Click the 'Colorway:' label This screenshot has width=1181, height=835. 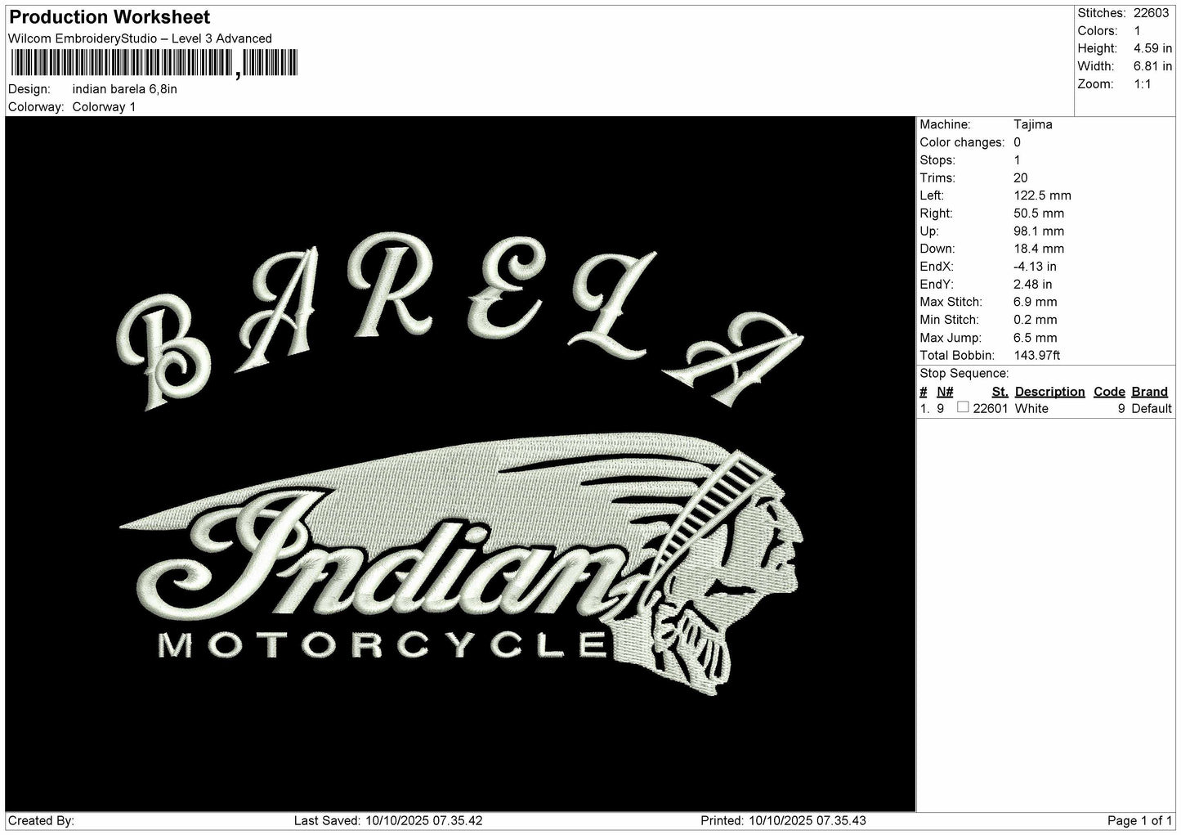(x=36, y=107)
